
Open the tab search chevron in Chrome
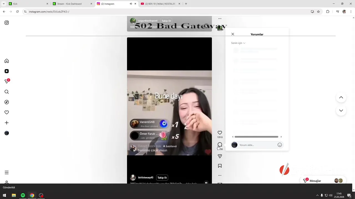click(x=4, y=4)
